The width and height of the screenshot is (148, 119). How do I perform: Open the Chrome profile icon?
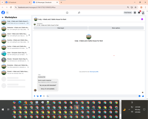click(141, 7)
